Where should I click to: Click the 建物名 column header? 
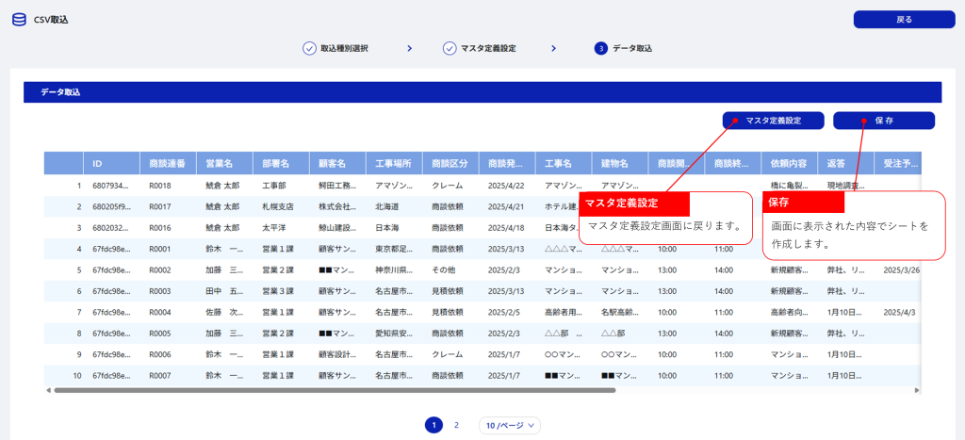tap(620, 164)
